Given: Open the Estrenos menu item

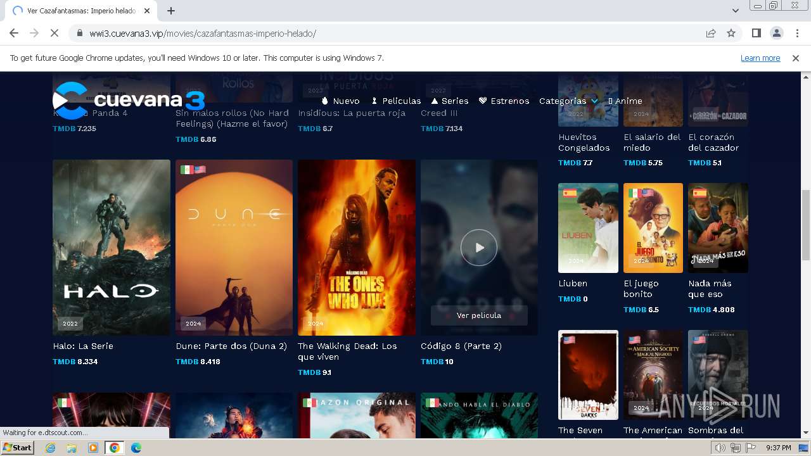Looking at the screenshot, I should click(504, 101).
